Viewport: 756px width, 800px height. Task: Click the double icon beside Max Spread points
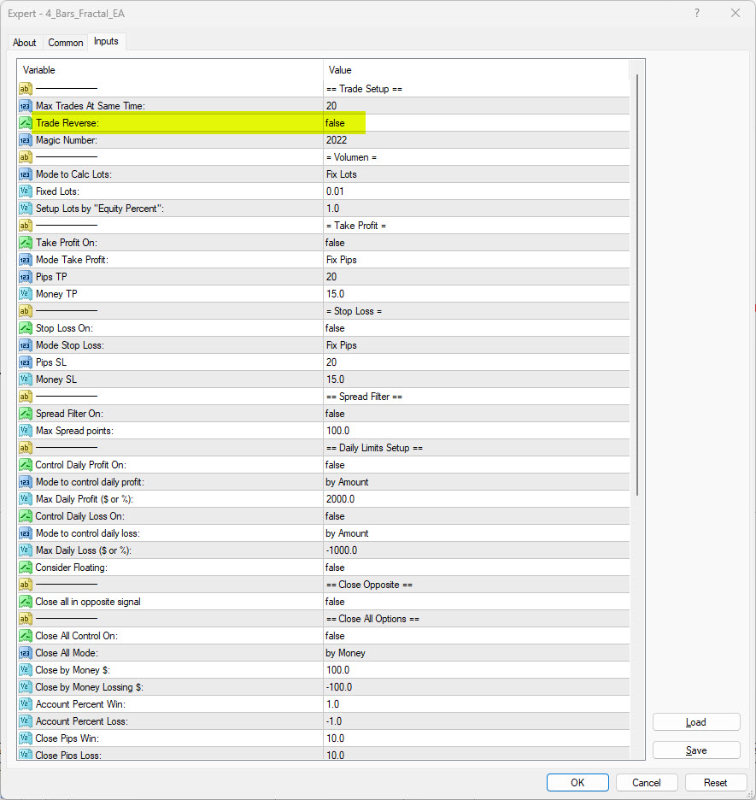pyautogui.click(x=26, y=431)
